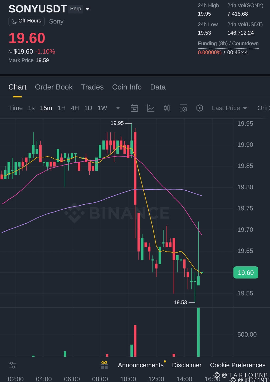Tap the Funding (8h) / Countdown label

pos(228,43)
